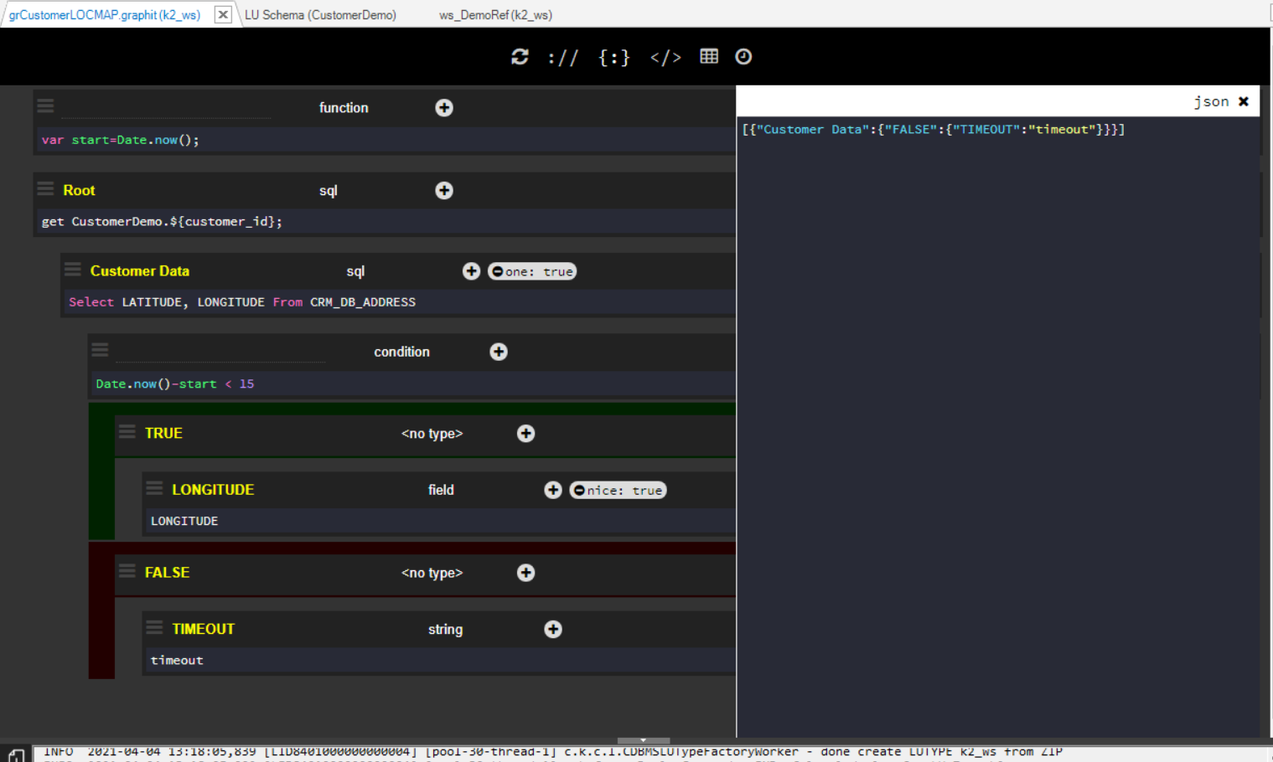
Task: Open <no type> selector on FALSE node
Action: tap(432, 573)
